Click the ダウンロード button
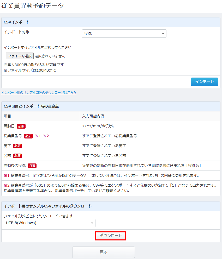222x259 pixels. pyautogui.click(x=111, y=236)
